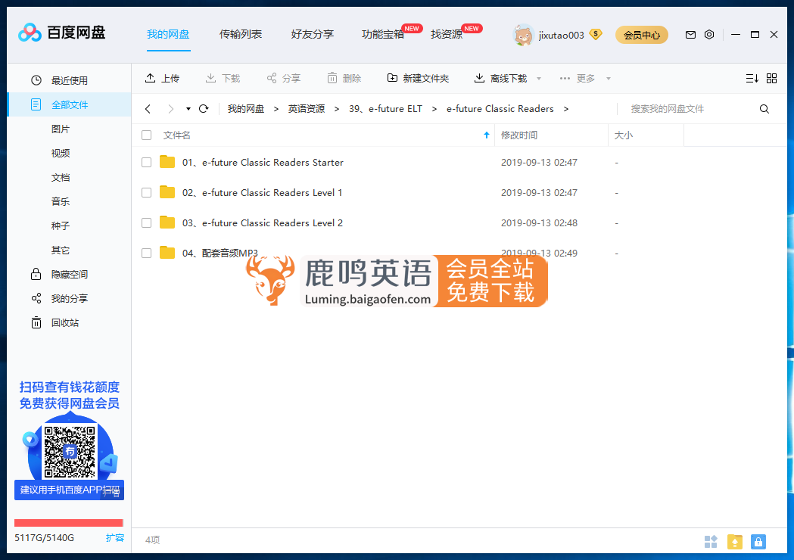The width and height of the screenshot is (794, 560).
Task: Expand breadcrumb arrow after e-future Classic Readers
Action: click(566, 109)
